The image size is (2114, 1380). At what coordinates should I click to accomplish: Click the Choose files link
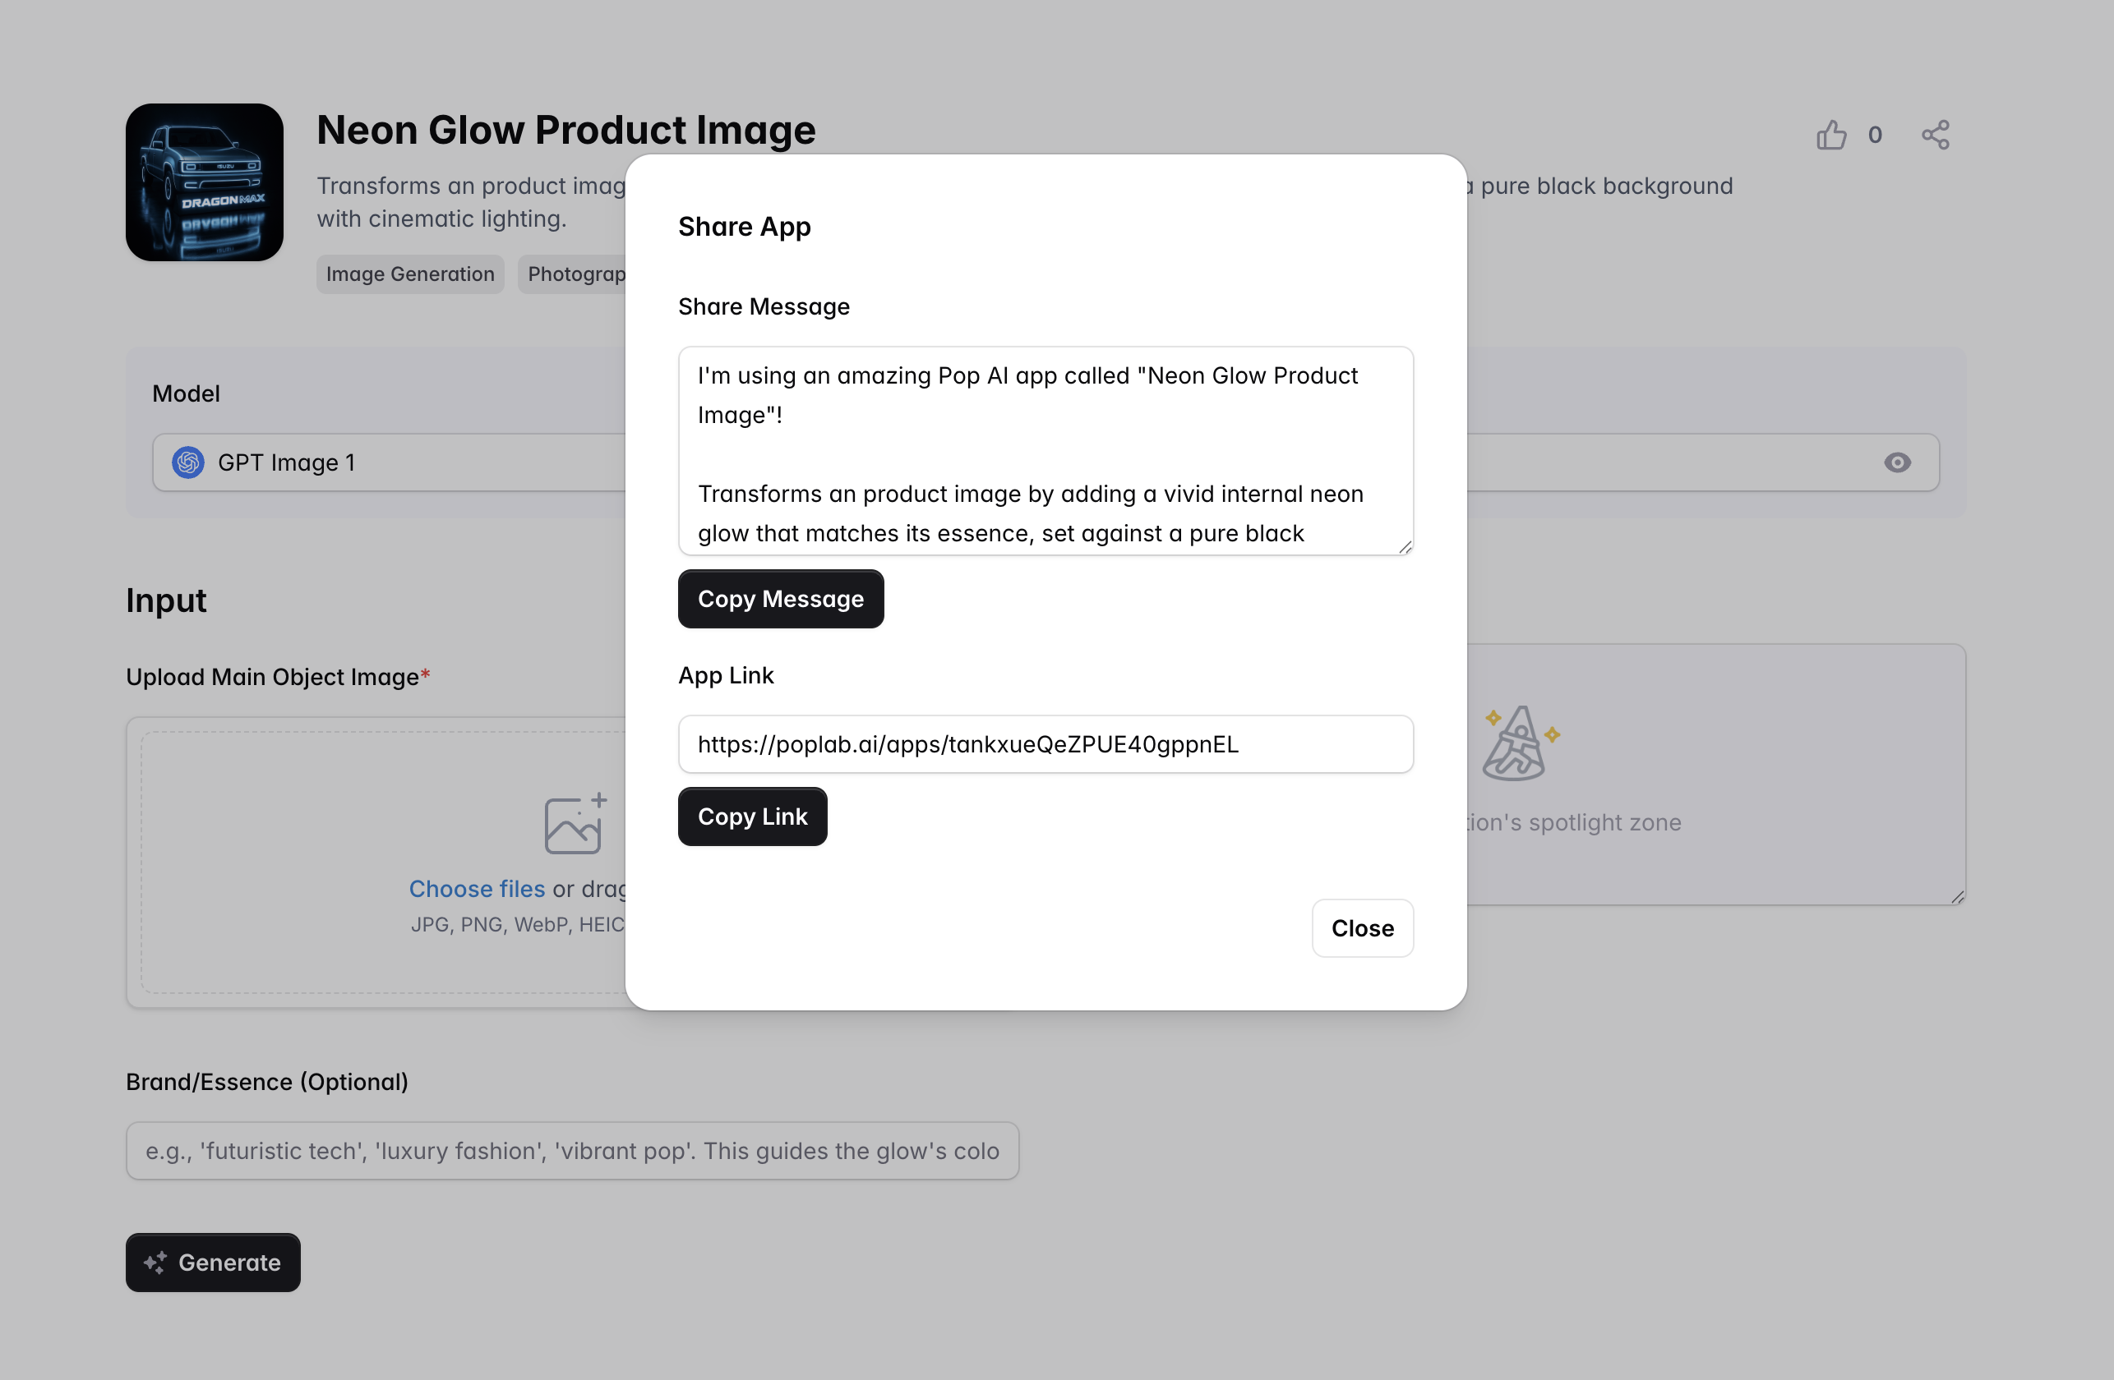(477, 888)
